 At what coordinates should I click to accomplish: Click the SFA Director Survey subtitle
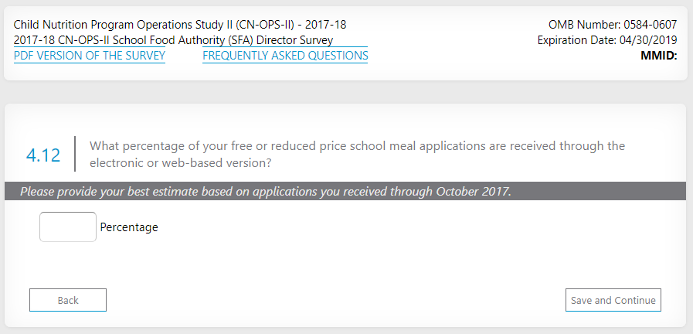coord(174,40)
